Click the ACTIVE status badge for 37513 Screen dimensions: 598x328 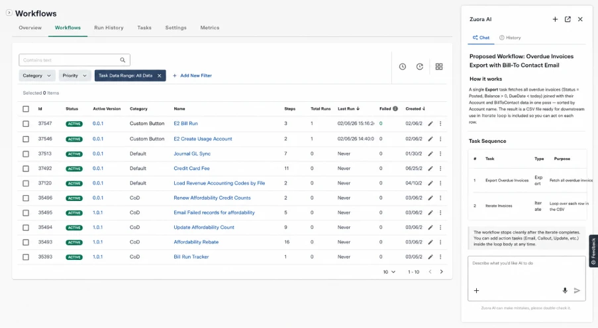[74, 154]
